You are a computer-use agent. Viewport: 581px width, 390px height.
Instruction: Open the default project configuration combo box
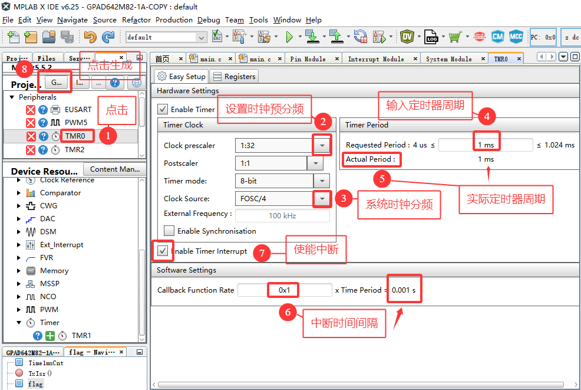pos(166,37)
